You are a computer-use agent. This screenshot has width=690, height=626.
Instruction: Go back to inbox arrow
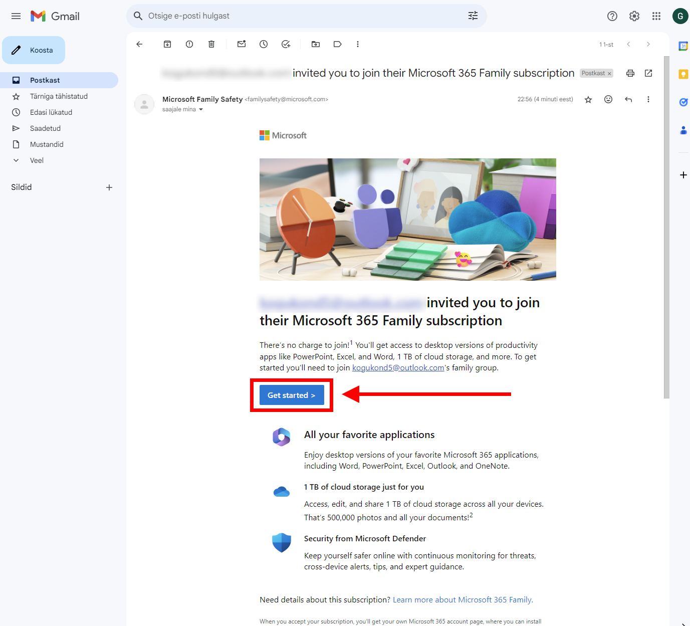[139, 44]
